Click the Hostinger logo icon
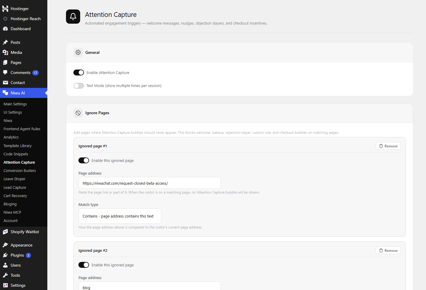 click(5, 9)
